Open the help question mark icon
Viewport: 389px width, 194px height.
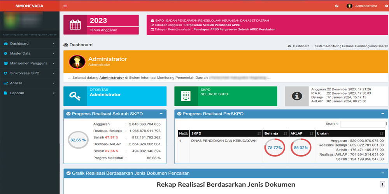click(x=336, y=6)
